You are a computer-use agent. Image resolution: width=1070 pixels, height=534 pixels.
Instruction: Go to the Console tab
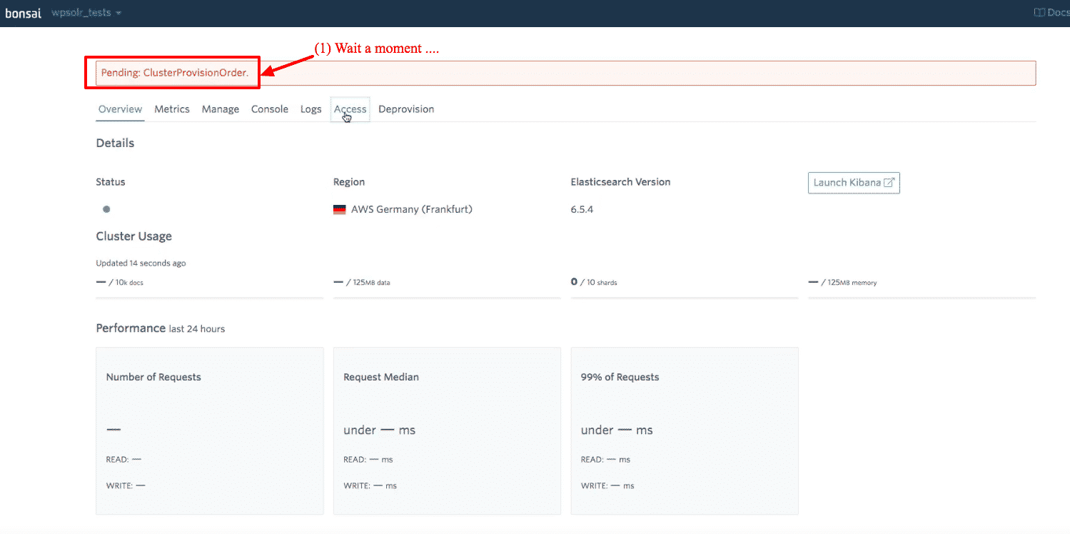(x=270, y=109)
